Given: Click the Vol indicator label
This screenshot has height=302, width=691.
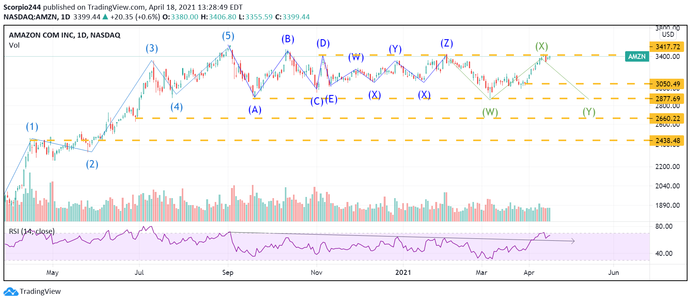Looking at the screenshot, I should pos(14,45).
